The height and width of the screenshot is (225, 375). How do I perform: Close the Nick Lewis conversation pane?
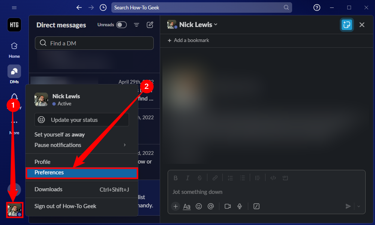[361, 25]
